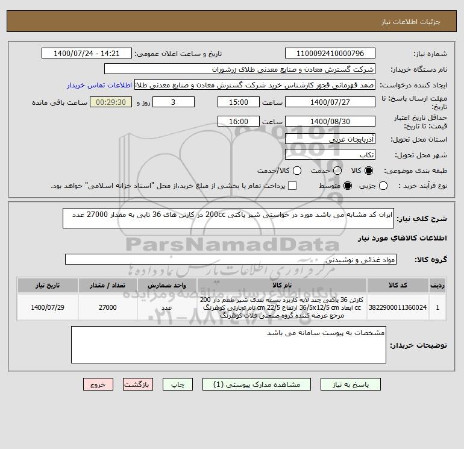Click the remaining time countdown 00:29:30
This screenshot has height=449, width=464.
tap(111, 102)
